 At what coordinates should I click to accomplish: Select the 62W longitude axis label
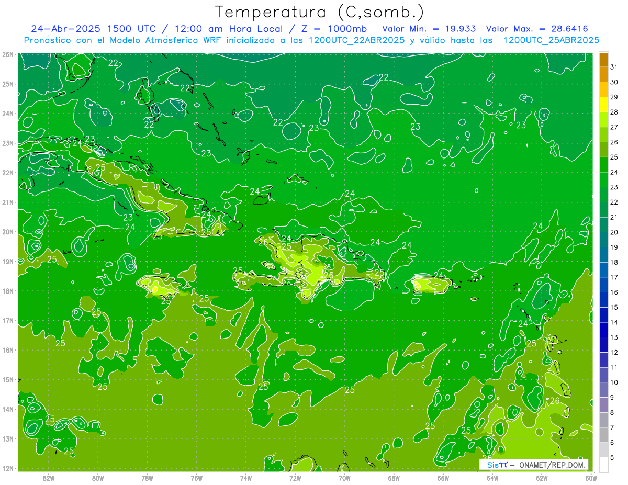click(x=542, y=478)
